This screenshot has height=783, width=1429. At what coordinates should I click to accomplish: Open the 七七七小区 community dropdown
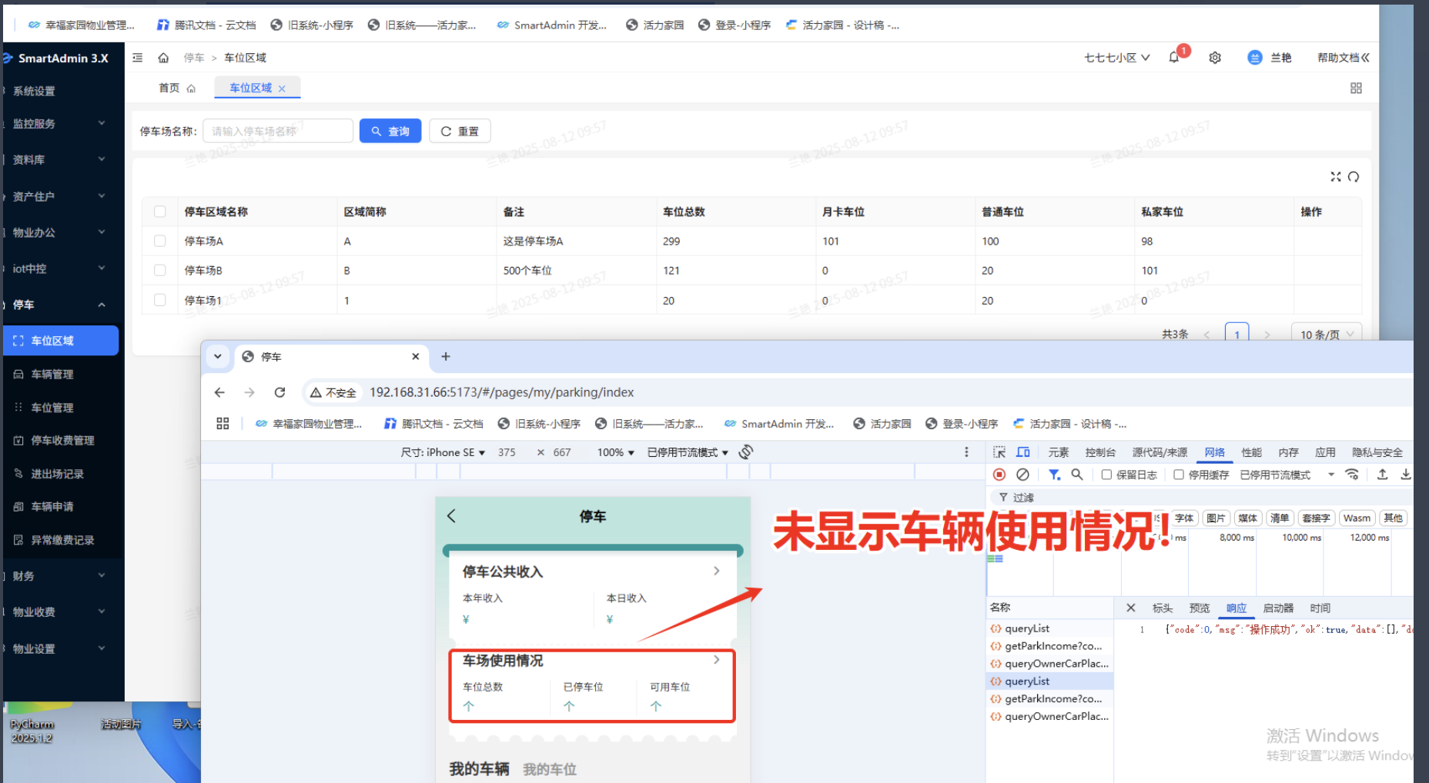[1116, 58]
